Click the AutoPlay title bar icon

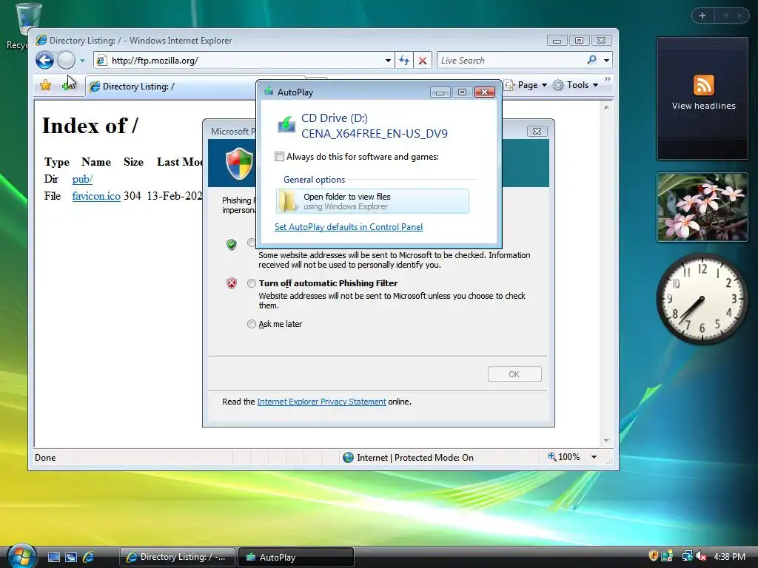(269, 92)
